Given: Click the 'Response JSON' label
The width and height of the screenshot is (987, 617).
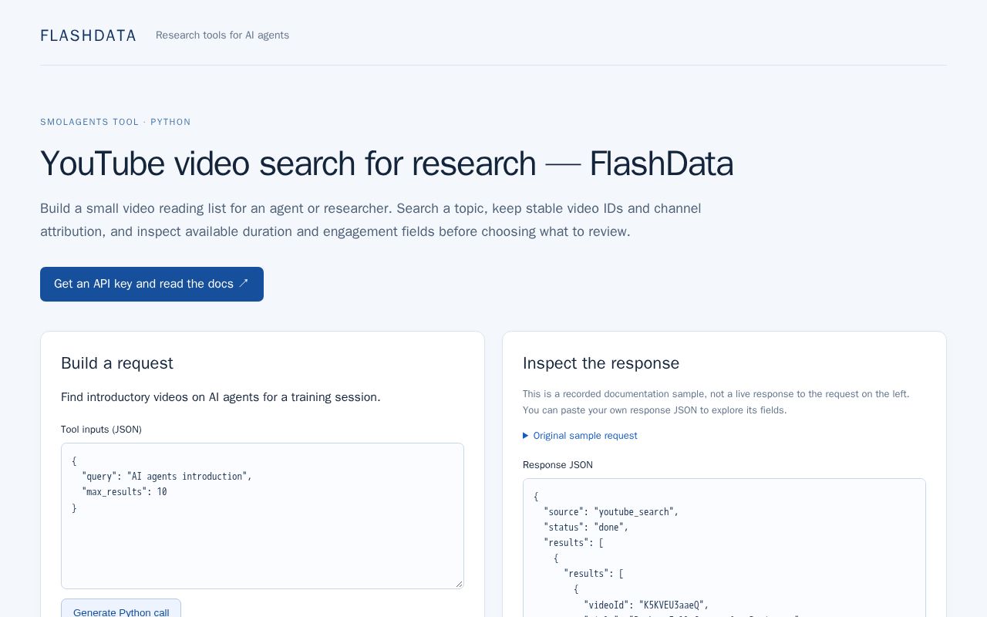Looking at the screenshot, I should pyautogui.click(x=558, y=465).
